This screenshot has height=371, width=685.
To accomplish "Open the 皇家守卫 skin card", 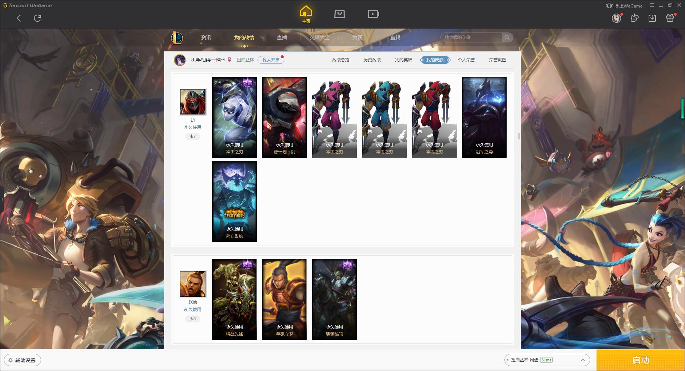I will click(284, 299).
